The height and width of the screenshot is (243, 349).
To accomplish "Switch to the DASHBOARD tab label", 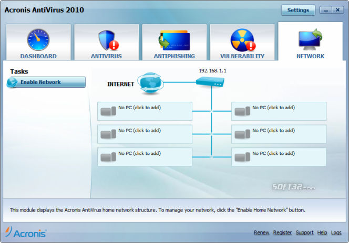I will click(38, 56).
